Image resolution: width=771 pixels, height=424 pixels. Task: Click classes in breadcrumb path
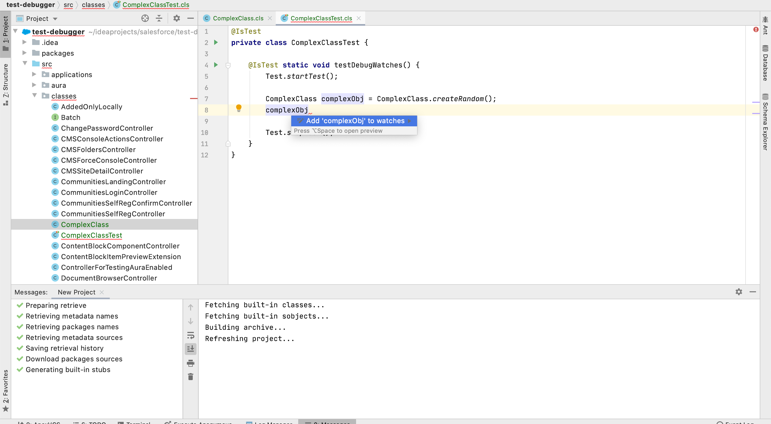[x=93, y=5]
